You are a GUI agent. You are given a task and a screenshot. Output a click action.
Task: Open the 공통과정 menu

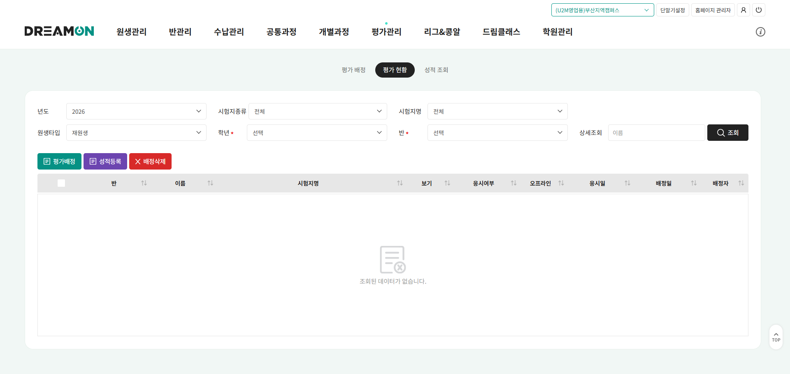coord(281,32)
